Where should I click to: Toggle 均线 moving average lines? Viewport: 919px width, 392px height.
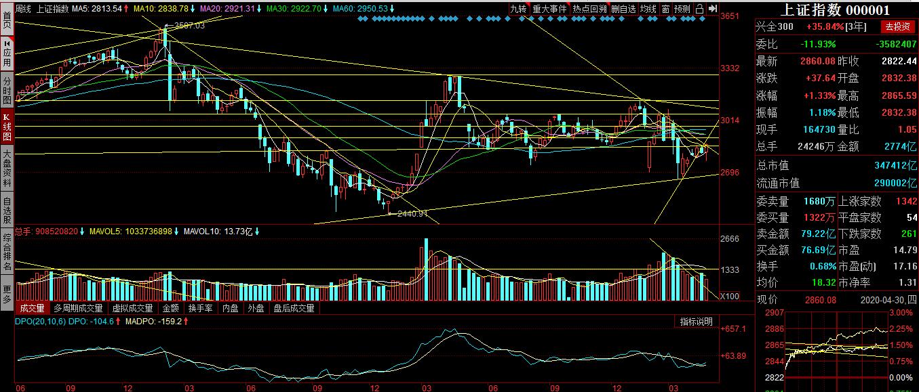pyautogui.click(x=648, y=9)
